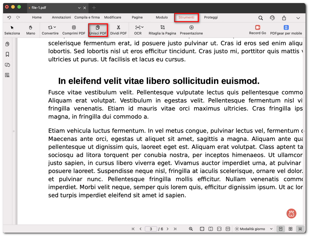
Task: Open PDFgear per mobile
Action: tap(286, 29)
